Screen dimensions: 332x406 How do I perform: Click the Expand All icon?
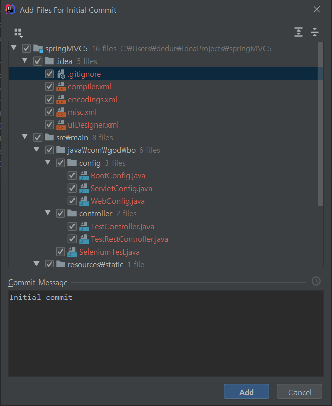click(x=299, y=32)
